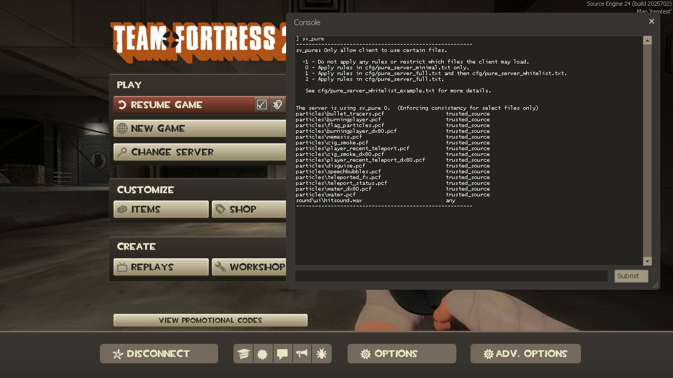The height and width of the screenshot is (378, 673).
Task: Click "particles\cig_smoke.pcf" in console
Action: coord(332,143)
